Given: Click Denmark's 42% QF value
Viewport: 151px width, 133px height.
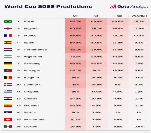Looking at the screenshot, I should pyautogui.click(x=75, y=85).
